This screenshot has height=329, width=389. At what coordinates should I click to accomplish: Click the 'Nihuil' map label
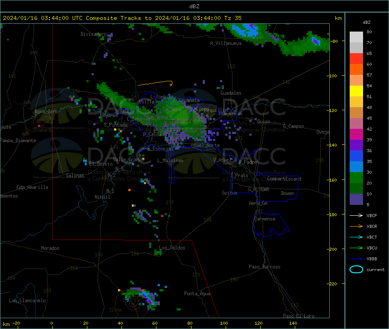(102, 197)
